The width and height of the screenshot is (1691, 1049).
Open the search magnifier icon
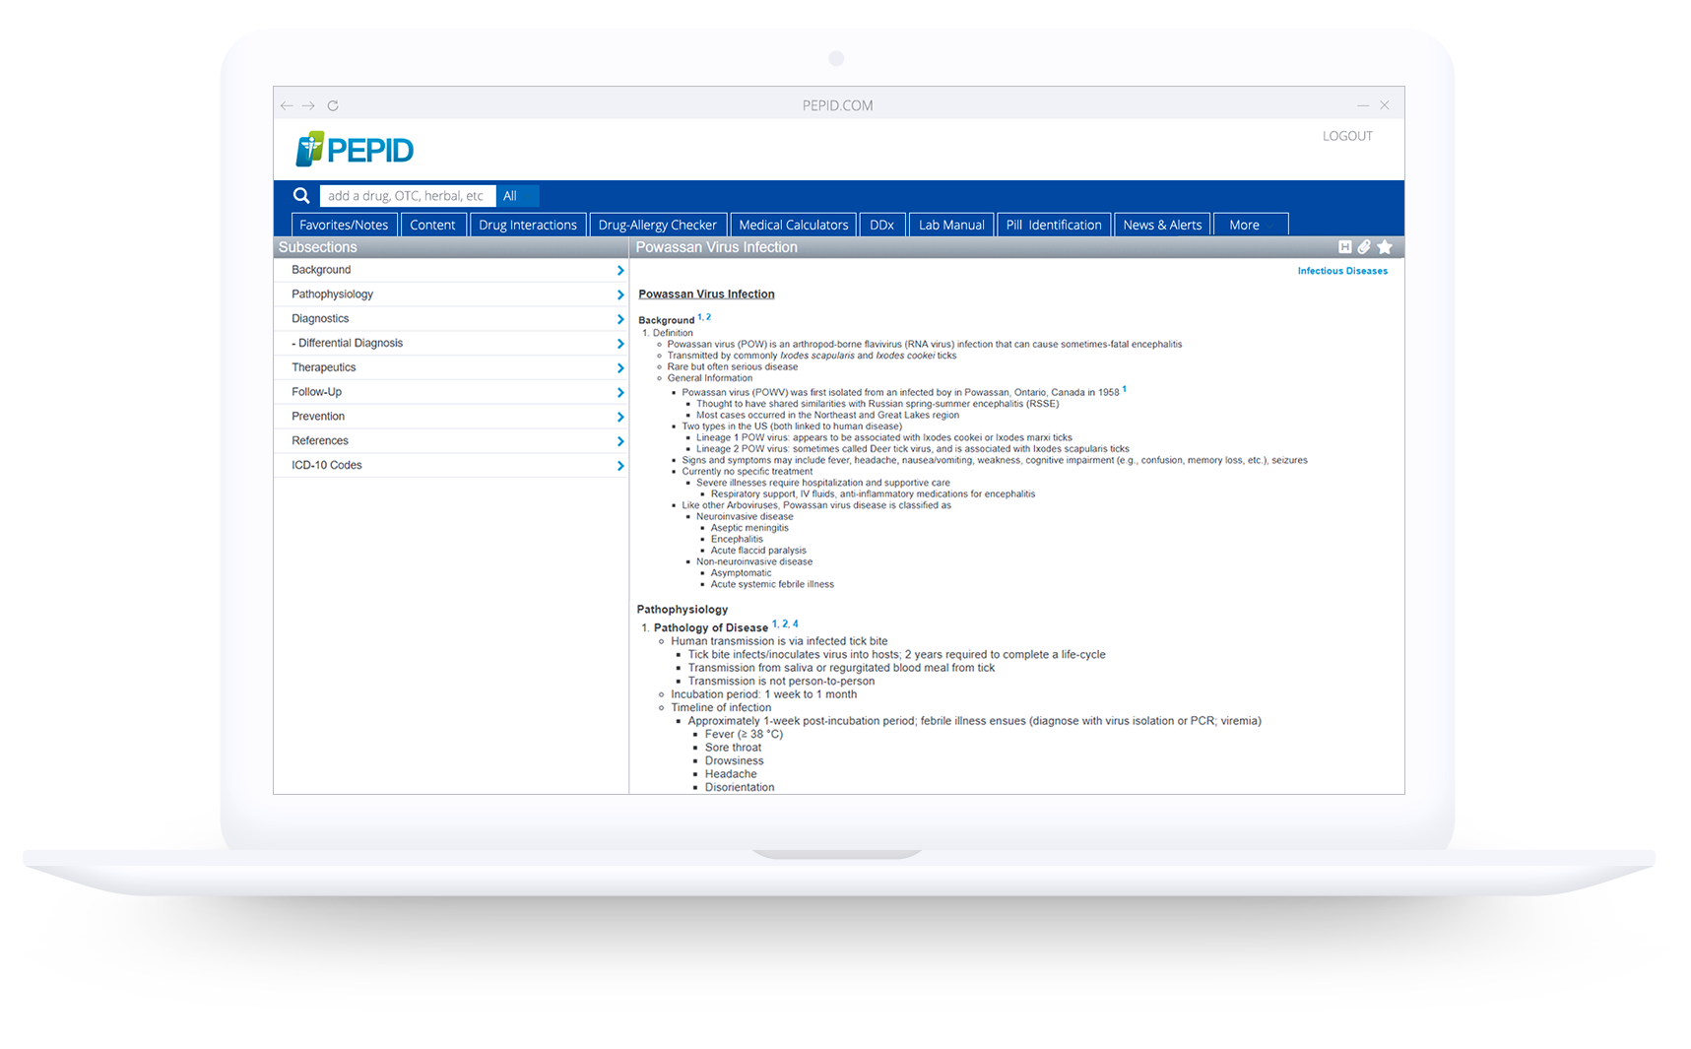[301, 195]
